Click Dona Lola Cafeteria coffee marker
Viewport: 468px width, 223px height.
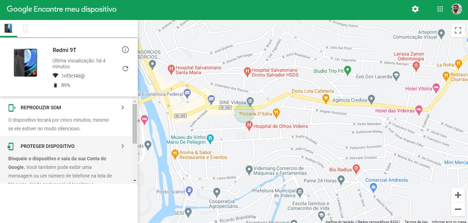[325, 99]
